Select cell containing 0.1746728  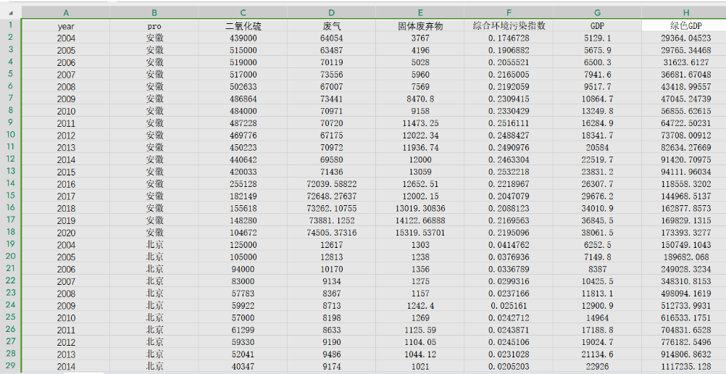click(x=509, y=38)
